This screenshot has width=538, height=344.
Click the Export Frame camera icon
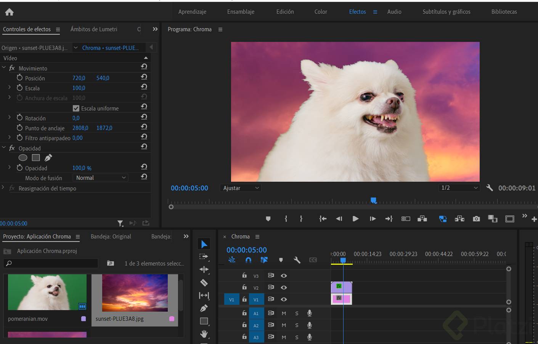(476, 219)
